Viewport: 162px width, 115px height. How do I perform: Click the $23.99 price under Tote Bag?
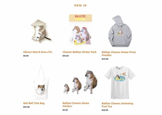26,107
